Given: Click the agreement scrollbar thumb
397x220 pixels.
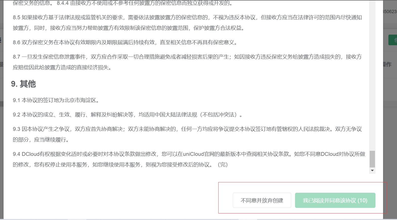Looking at the screenshot, I should 372,159.
